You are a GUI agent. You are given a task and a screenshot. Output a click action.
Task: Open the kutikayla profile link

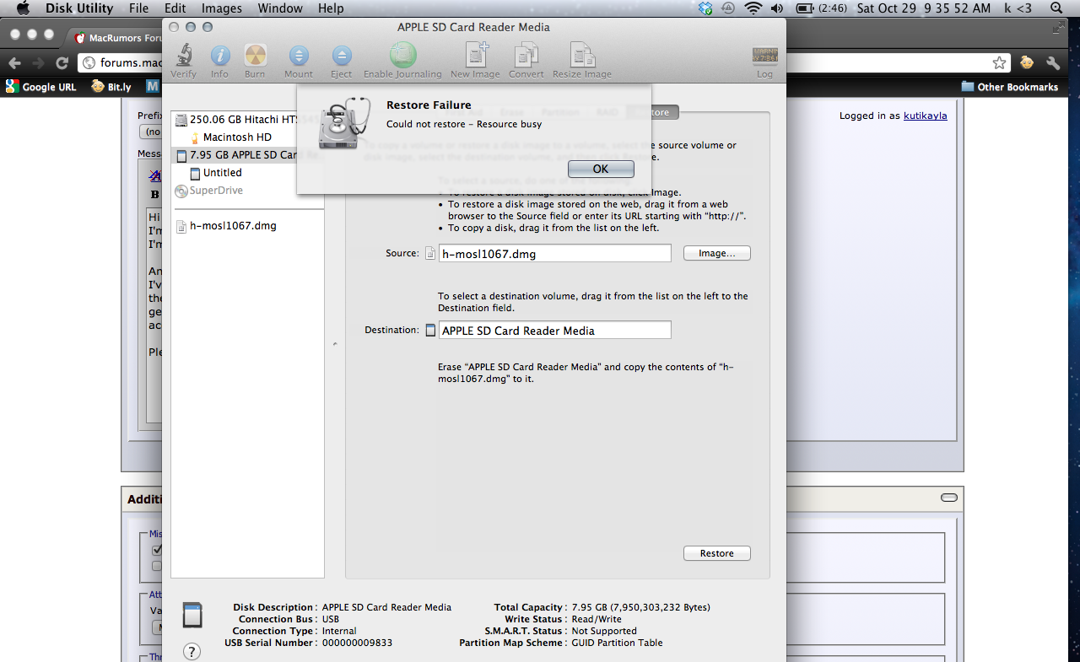coord(925,116)
